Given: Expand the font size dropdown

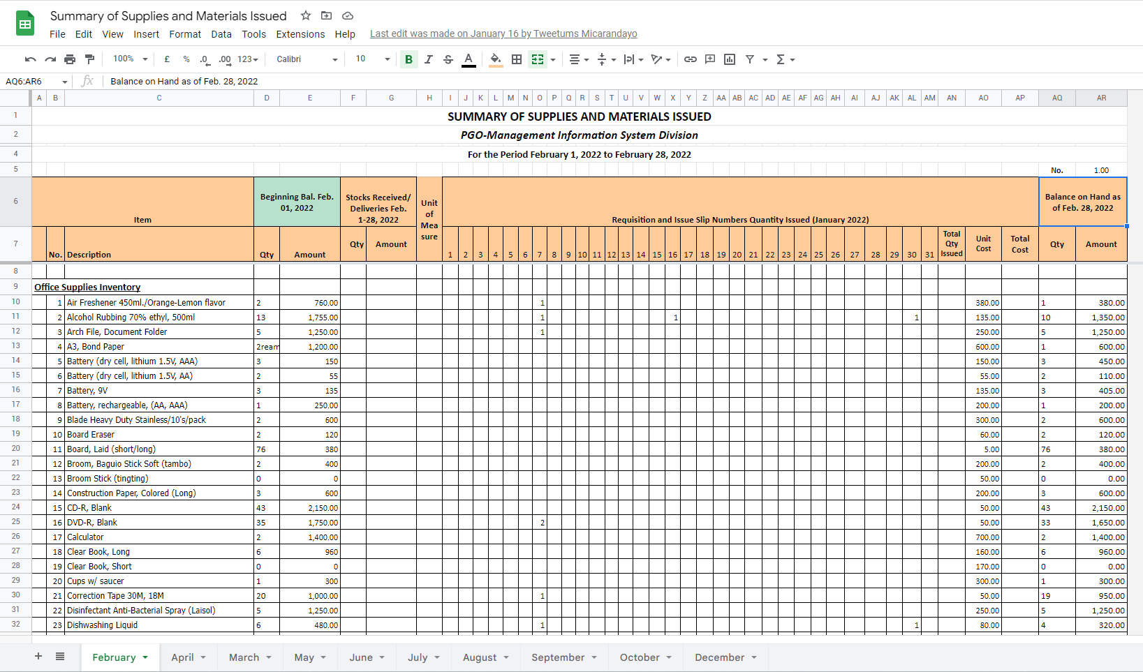Looking at the screenshot, I should 373,59.
